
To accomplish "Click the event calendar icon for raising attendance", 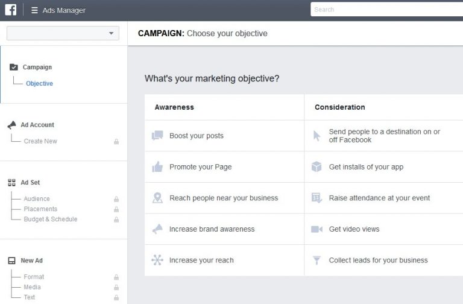I will point(317,198).
